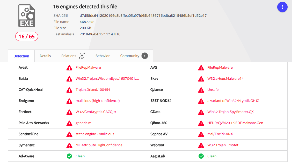Screen dimensions: 292x162
Task: Click the HEUR/QVM20.1.9EDF.Malware.Gen result
Action: pos(235,123)
